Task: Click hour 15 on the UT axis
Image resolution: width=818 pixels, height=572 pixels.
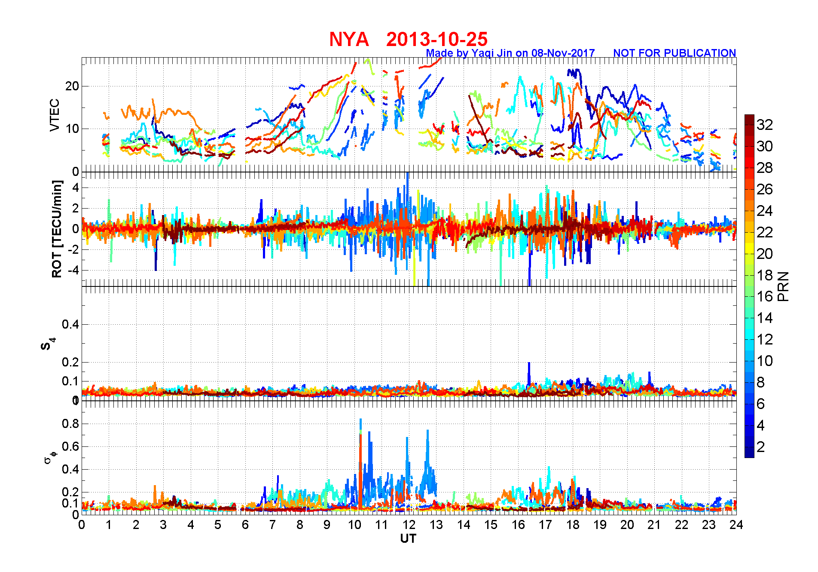Action: 491,525
